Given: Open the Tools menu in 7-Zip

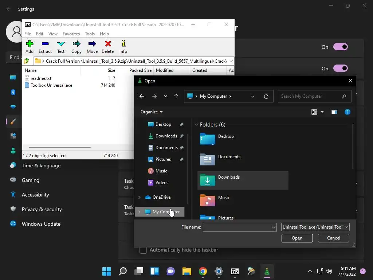Looking at the screenshot, I should tap(90, 34).
